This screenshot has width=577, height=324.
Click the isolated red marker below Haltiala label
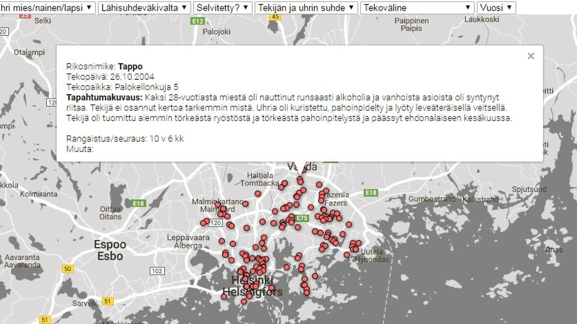click(258, 193)
